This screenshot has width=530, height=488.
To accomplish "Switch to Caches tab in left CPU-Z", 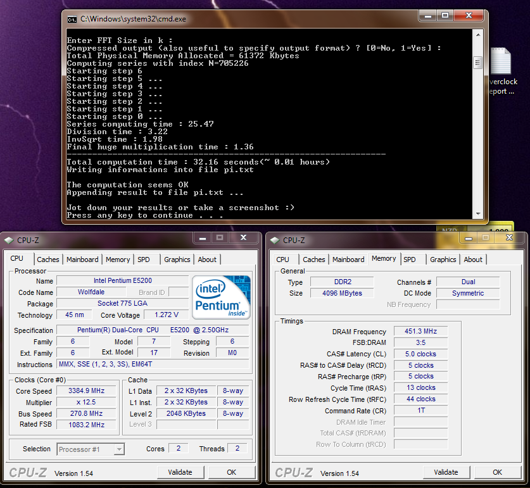I will pos(48,260).
